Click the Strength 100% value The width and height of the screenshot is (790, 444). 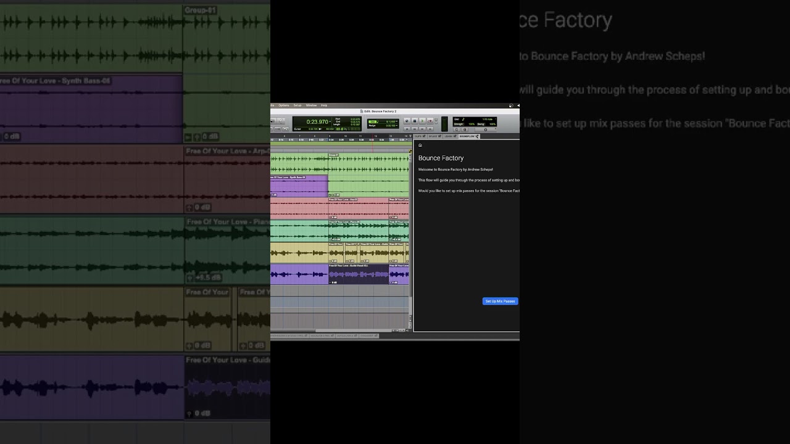pos(471,124)
